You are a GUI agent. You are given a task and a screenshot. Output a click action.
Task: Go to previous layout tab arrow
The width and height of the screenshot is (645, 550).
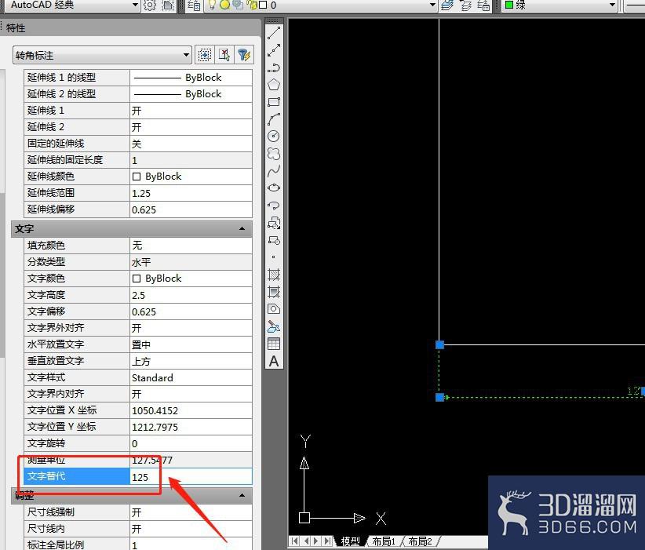point(305,541)
